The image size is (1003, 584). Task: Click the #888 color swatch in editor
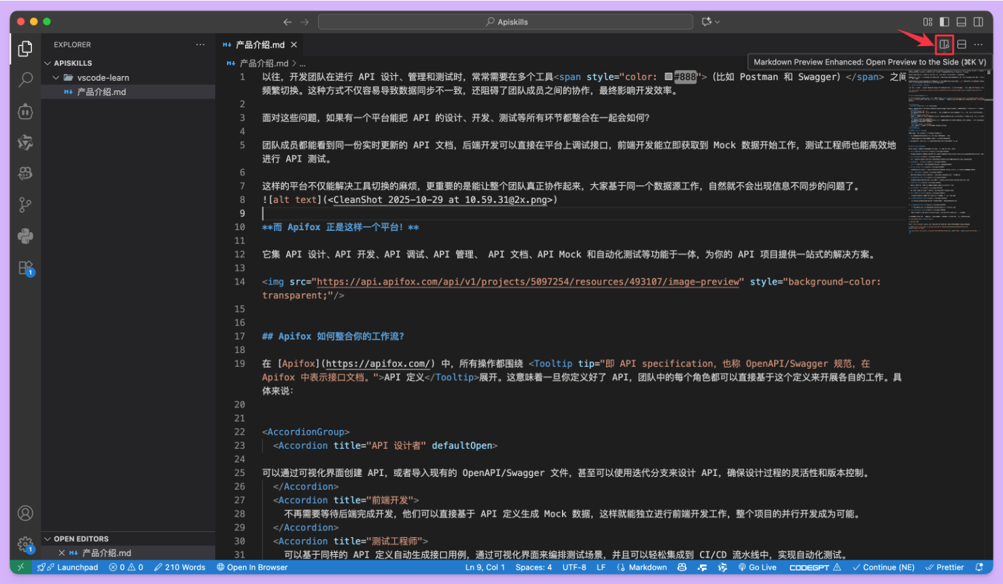pyautogui.click(x=669, y=77)
